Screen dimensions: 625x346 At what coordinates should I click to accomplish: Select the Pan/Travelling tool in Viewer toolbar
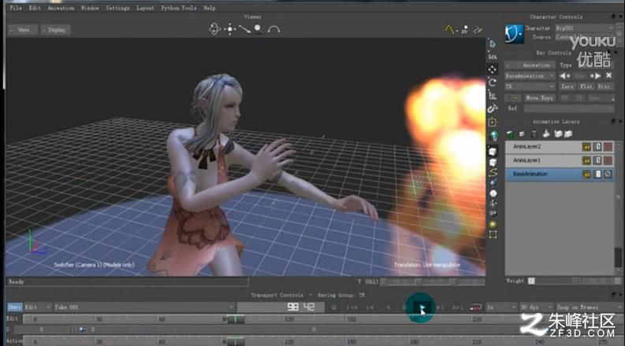point(230,29)
